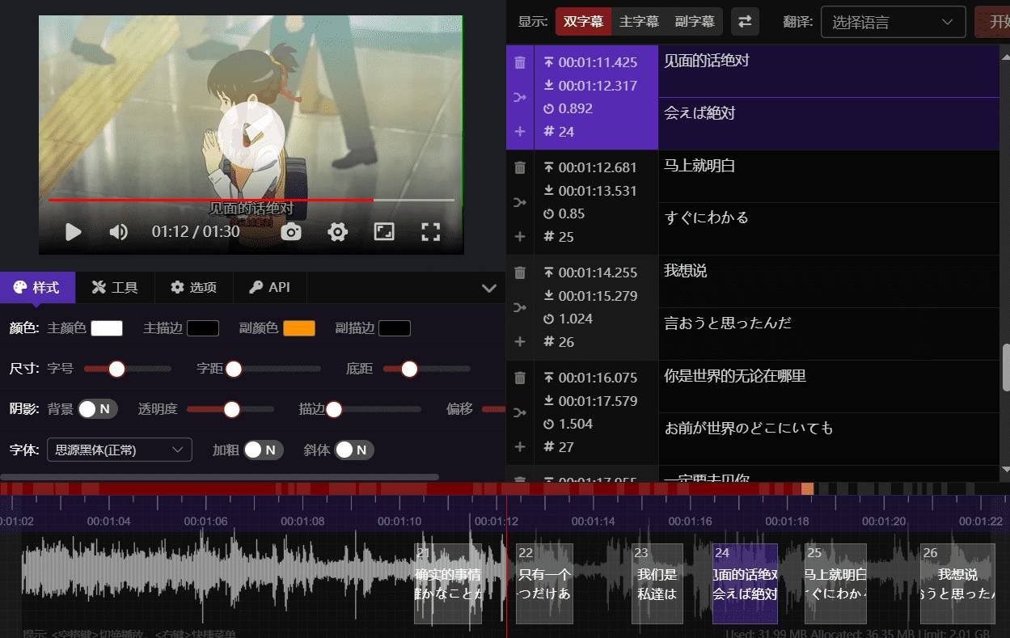Adjust the shadow outline (描边) slider
Screen dimensions: 1010x638
[374, 409]
